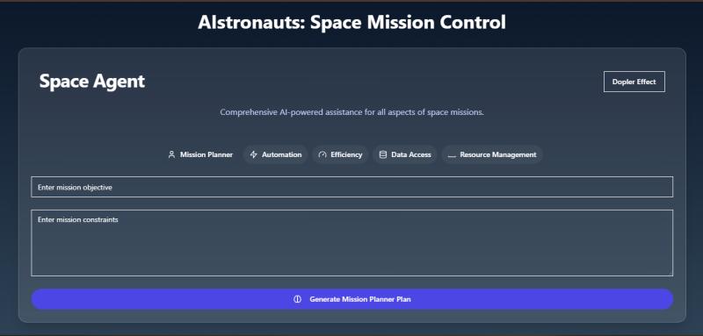Click the icon in the Generate button
Image resolution: width=703 pixels, height=336 pixels.
pyautogui.click(x=297, y=299)
